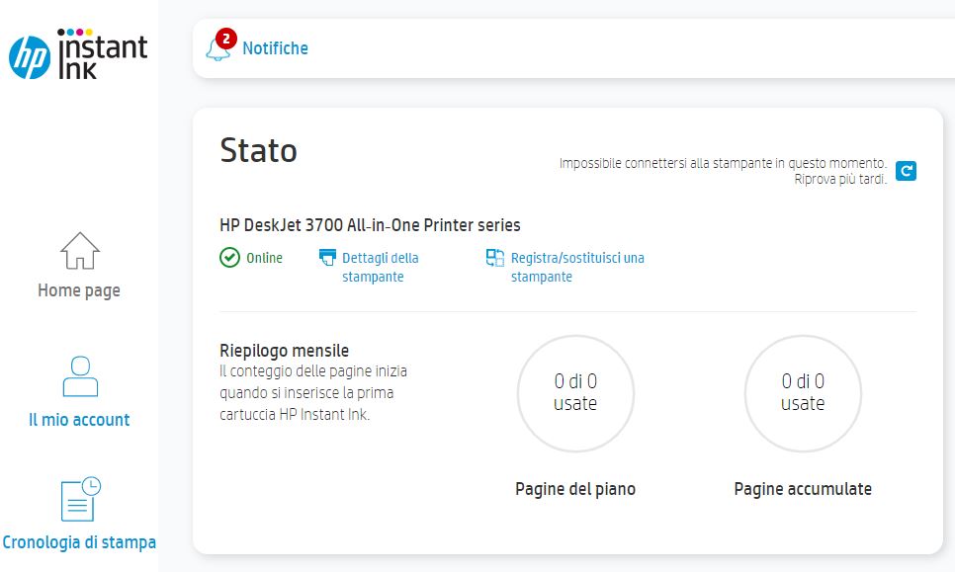Click the green Online checkmark icon

click(x=229, y=258)
